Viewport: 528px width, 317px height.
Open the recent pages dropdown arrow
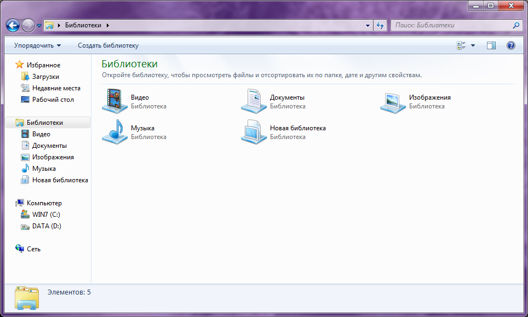[39, 25]
